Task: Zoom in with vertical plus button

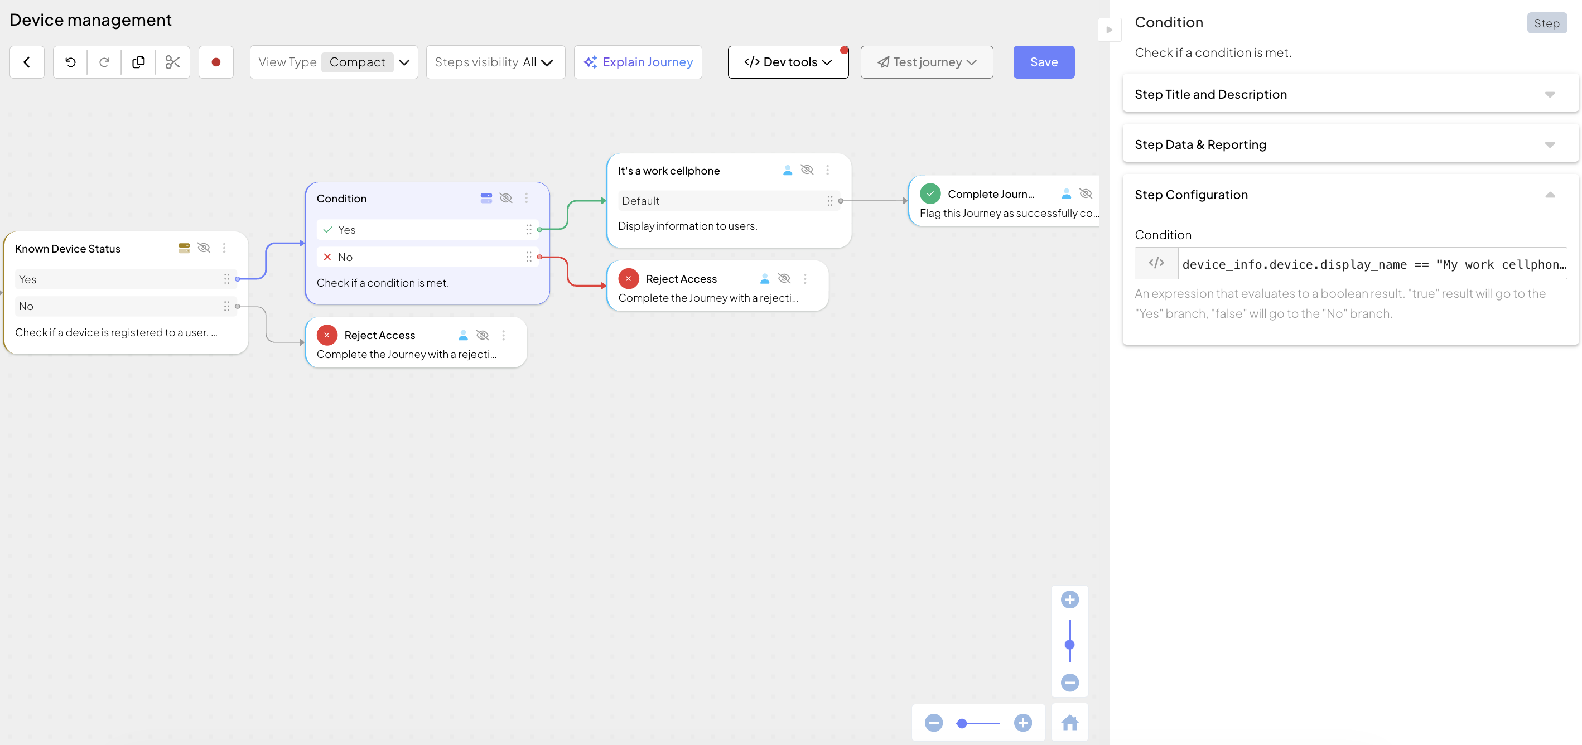Action: tap(1070, 599)
